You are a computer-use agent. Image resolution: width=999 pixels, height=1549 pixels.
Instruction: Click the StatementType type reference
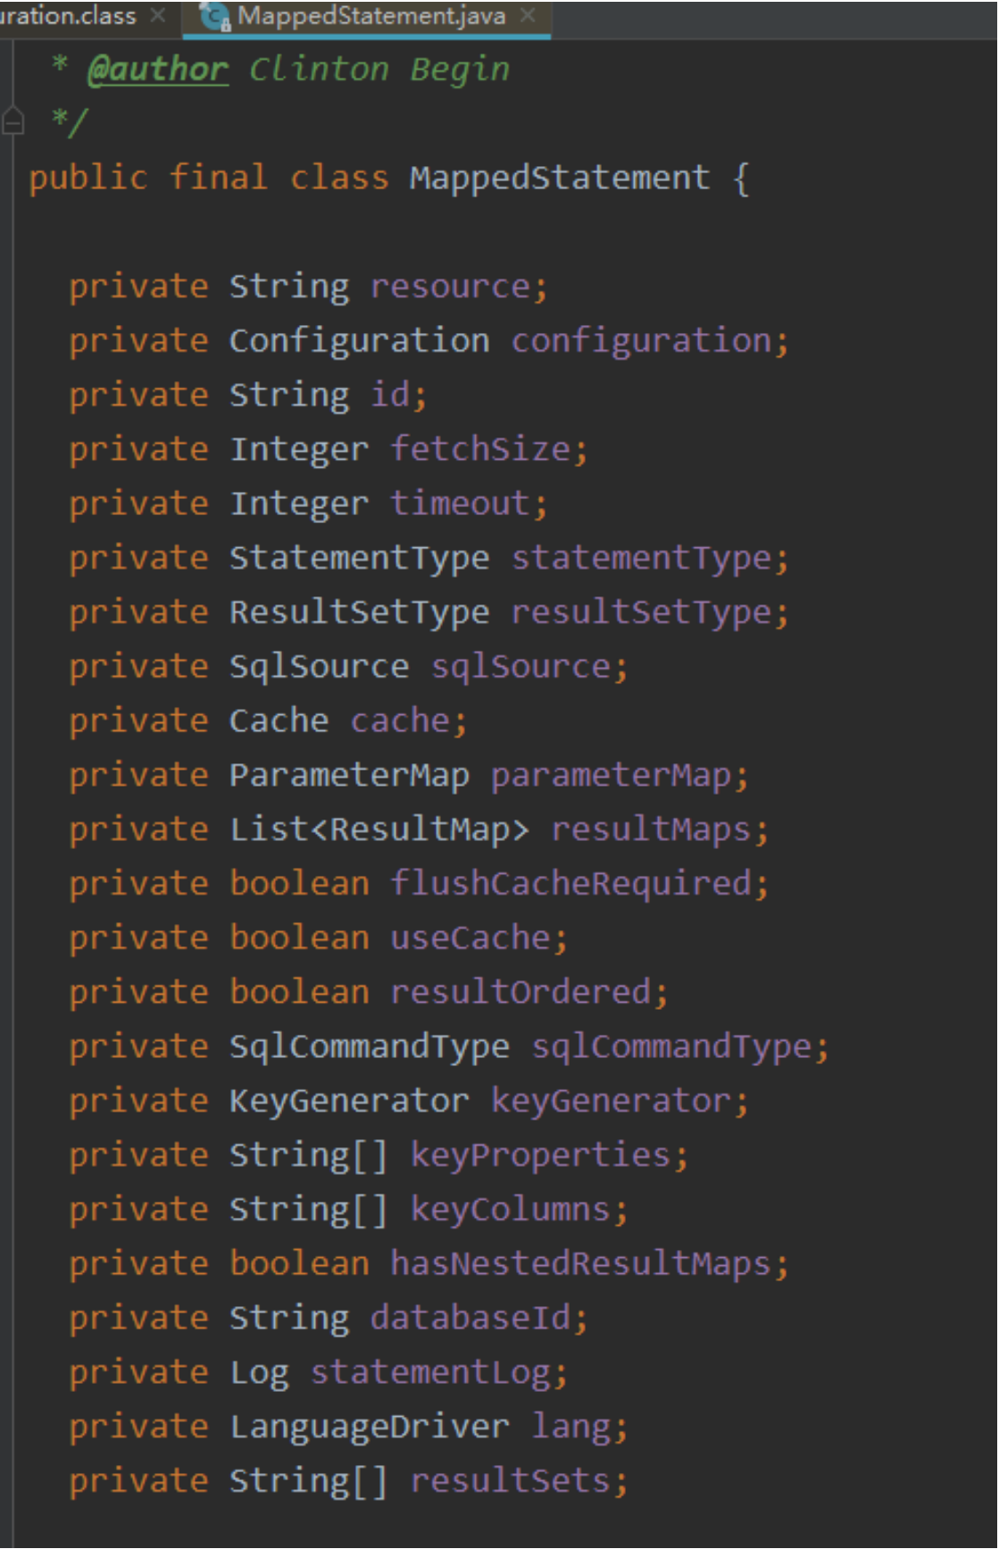tap(359, 558)
